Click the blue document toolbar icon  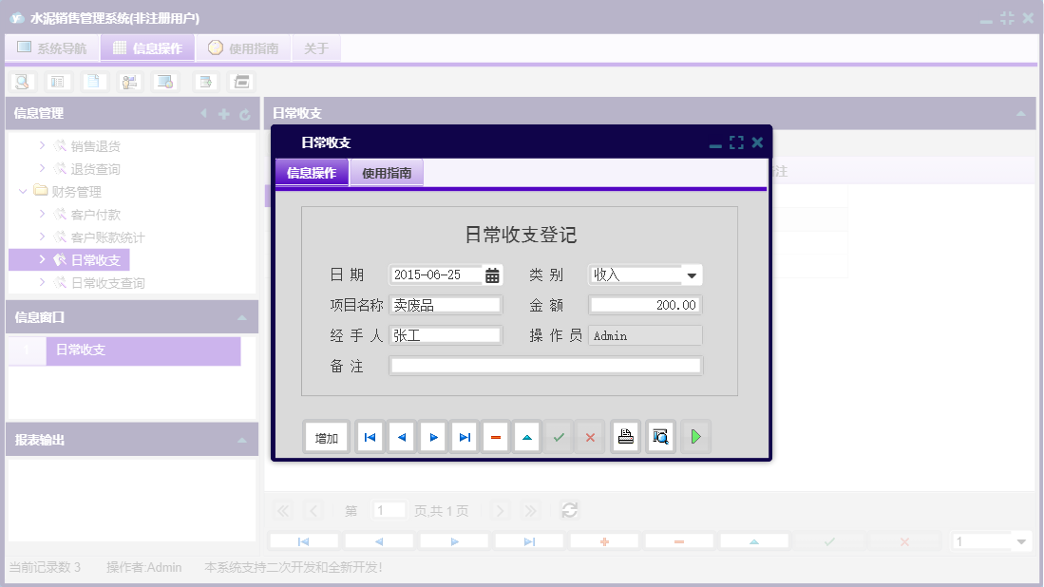tap(92, 82)
